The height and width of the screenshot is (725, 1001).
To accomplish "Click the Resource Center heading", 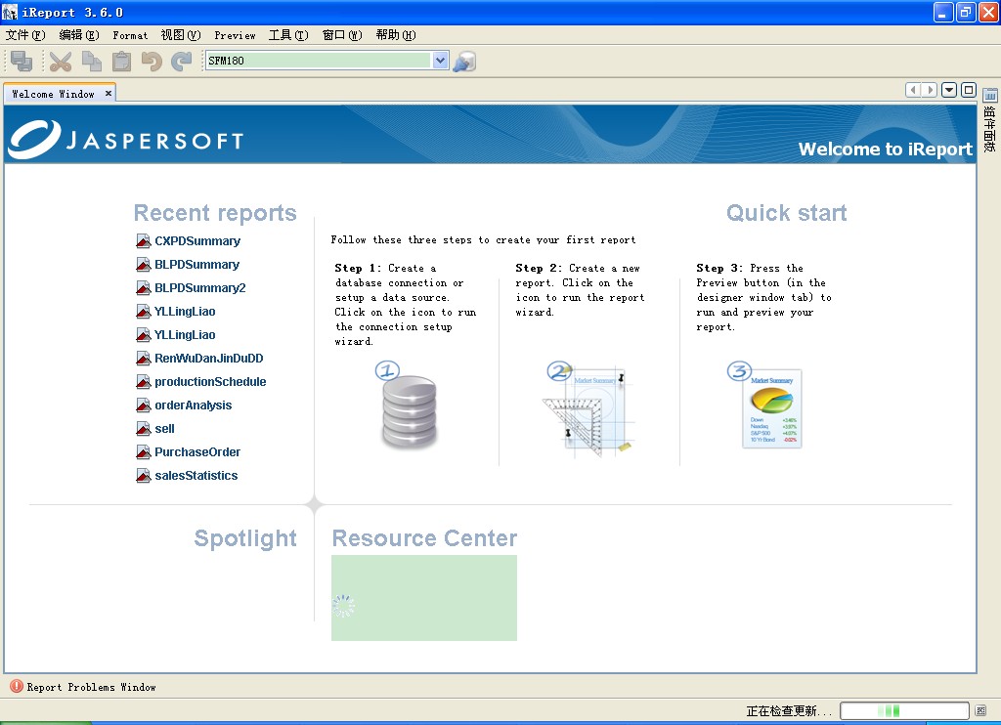I will point(424,538).
